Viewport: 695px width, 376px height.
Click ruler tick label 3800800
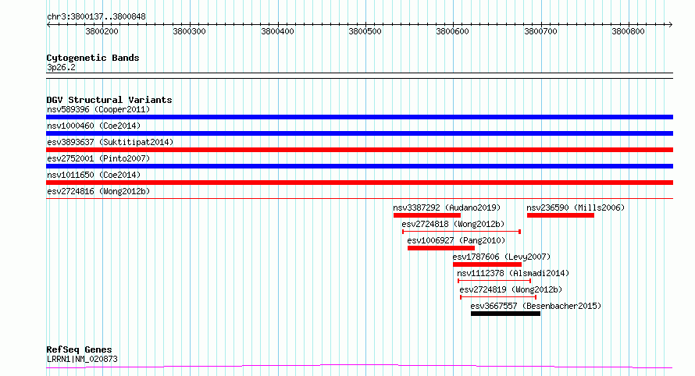[x=628, y=31]
